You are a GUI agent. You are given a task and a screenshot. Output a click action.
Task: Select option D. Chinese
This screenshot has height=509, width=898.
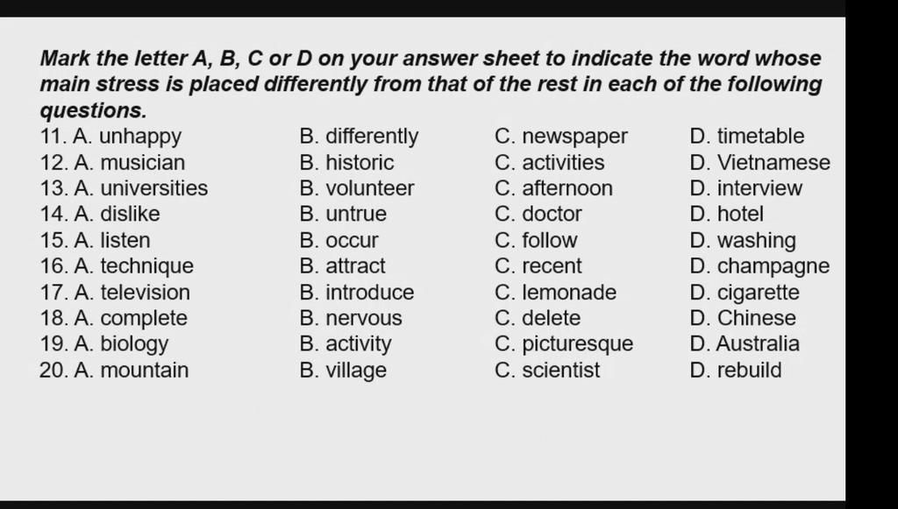tap(743, 318)
